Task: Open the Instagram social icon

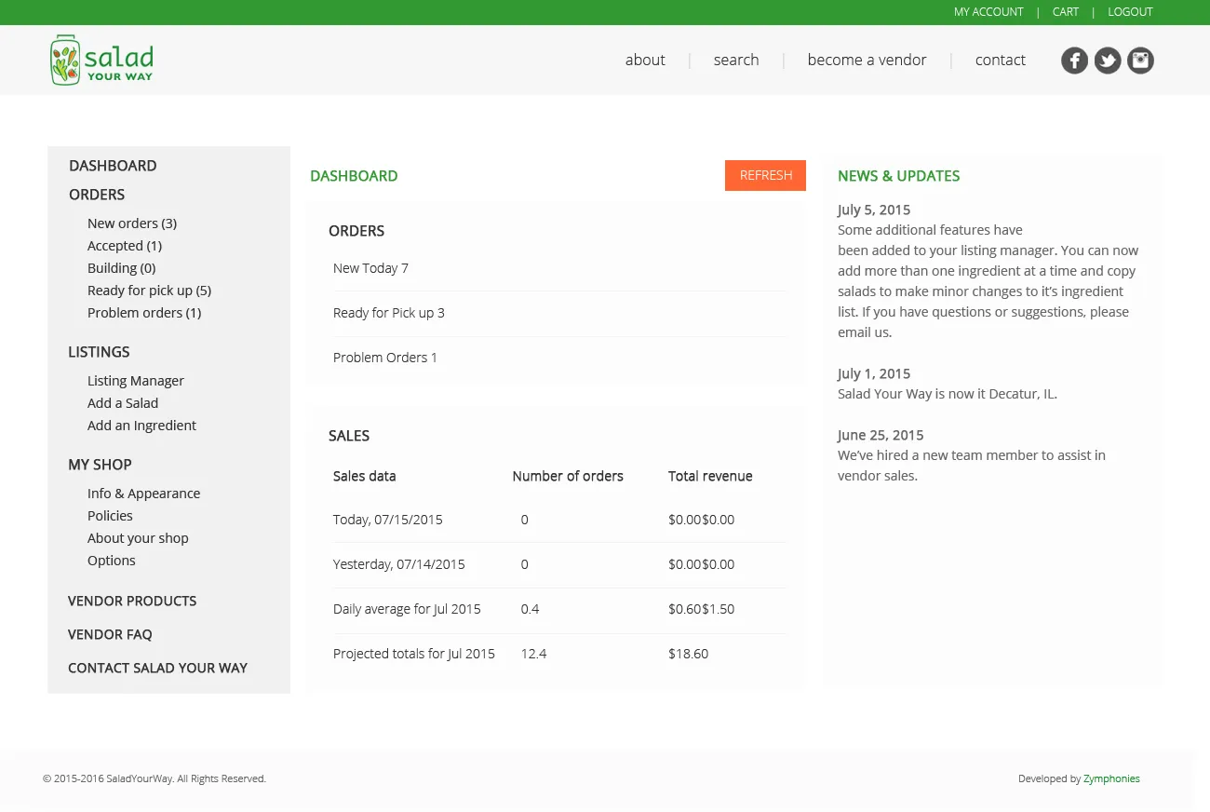Action: pyautogui.click(x=1140, y=61)
